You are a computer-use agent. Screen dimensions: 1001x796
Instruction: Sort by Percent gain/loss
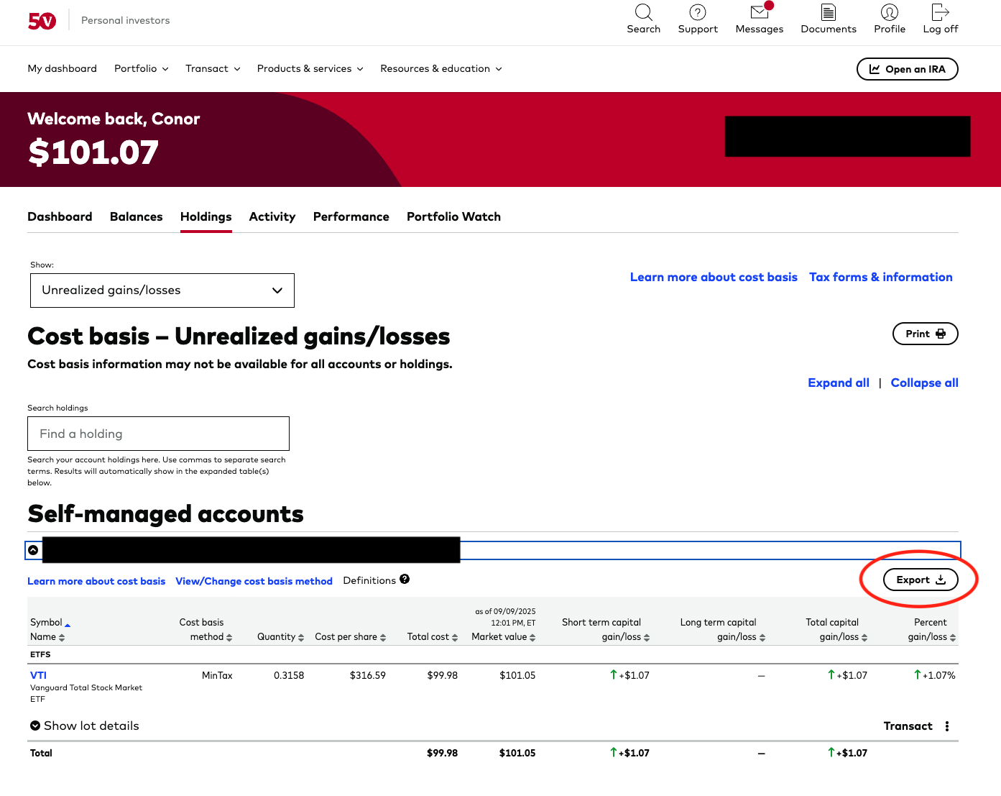(932, 630)
